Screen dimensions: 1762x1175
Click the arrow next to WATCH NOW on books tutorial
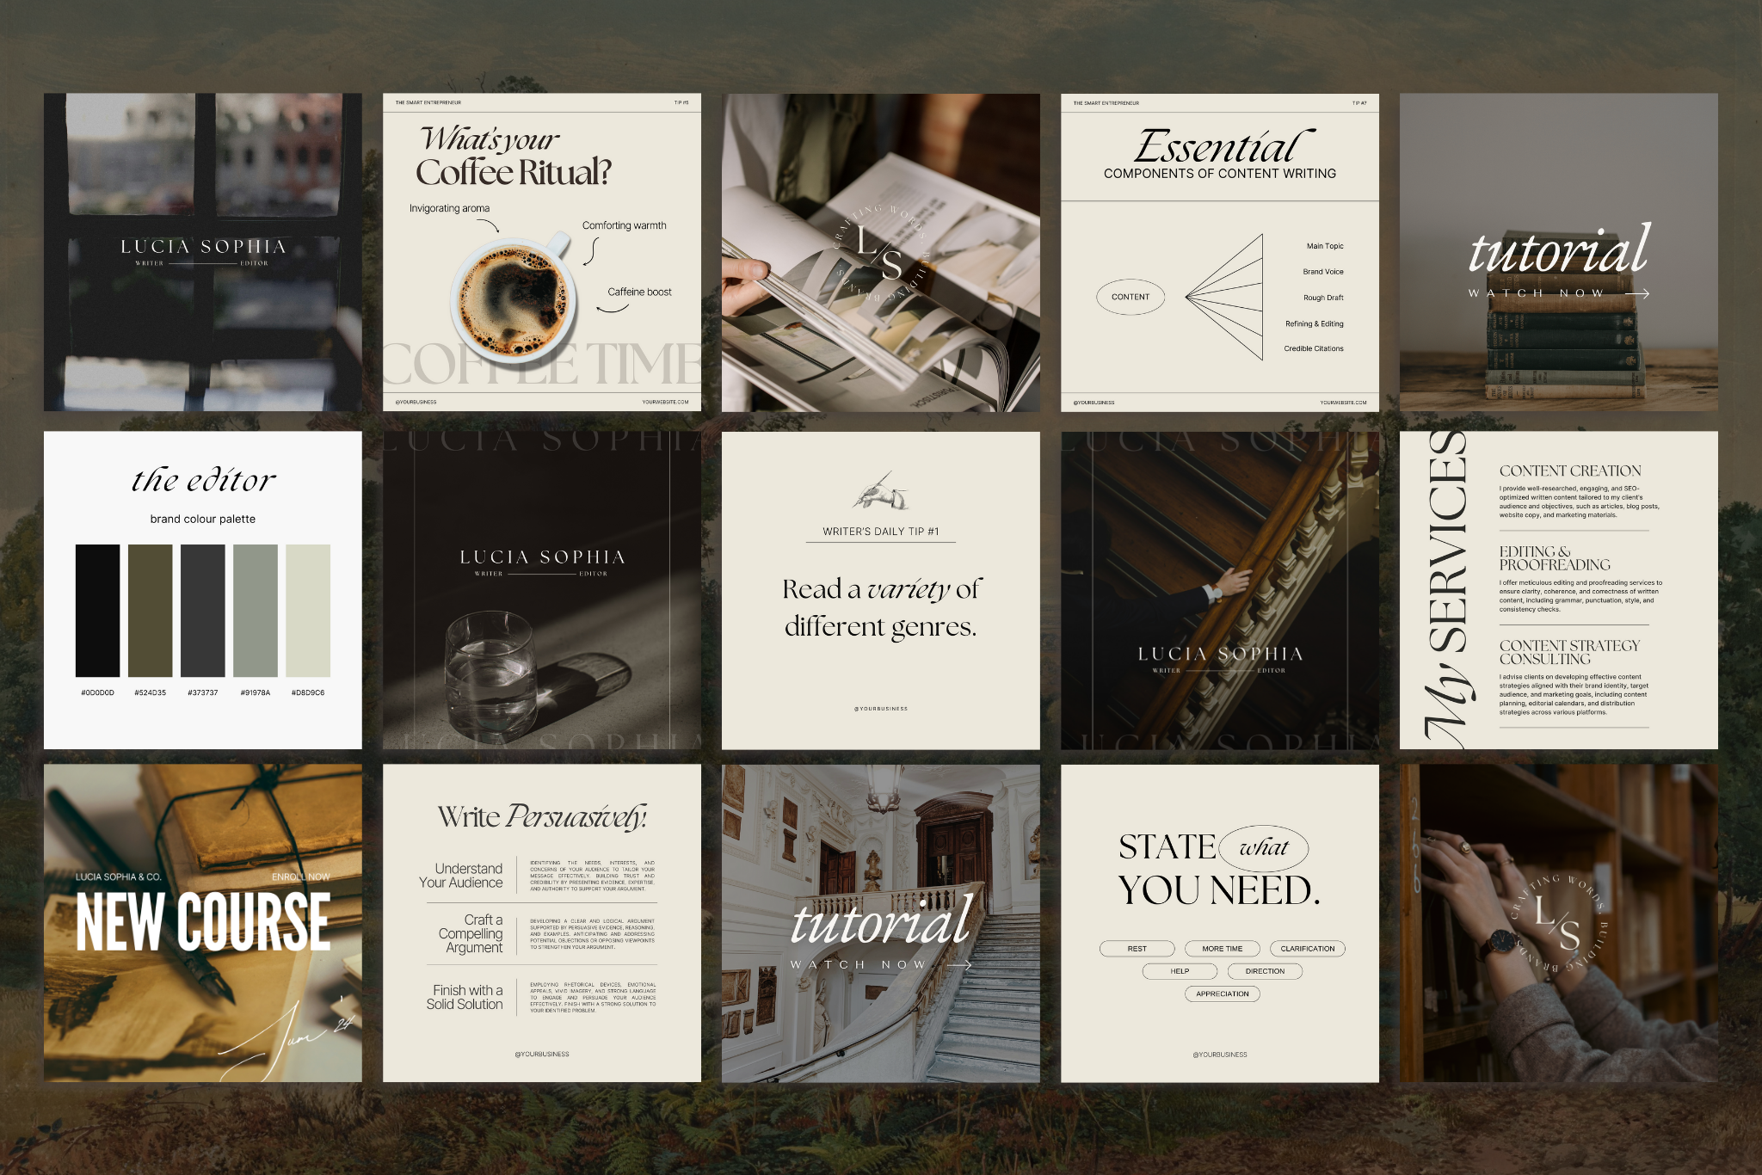[x=1639, y=293]
